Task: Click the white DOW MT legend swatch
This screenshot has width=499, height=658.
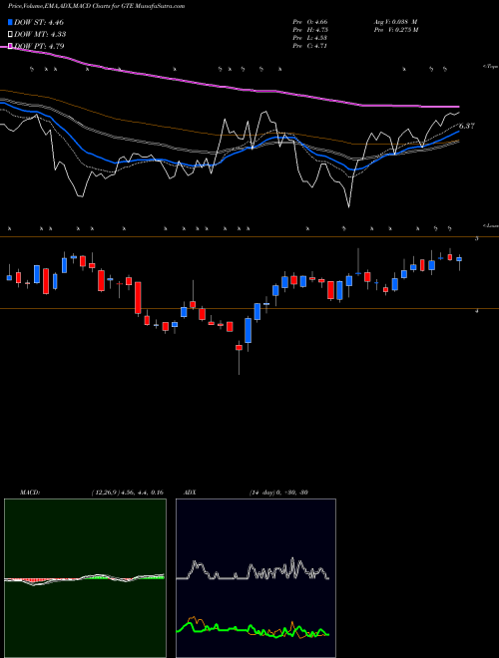Action: (10, 34)
